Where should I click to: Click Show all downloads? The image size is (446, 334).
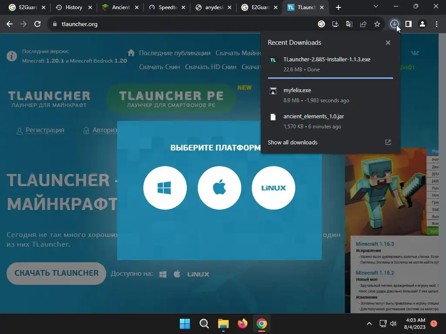292,142
